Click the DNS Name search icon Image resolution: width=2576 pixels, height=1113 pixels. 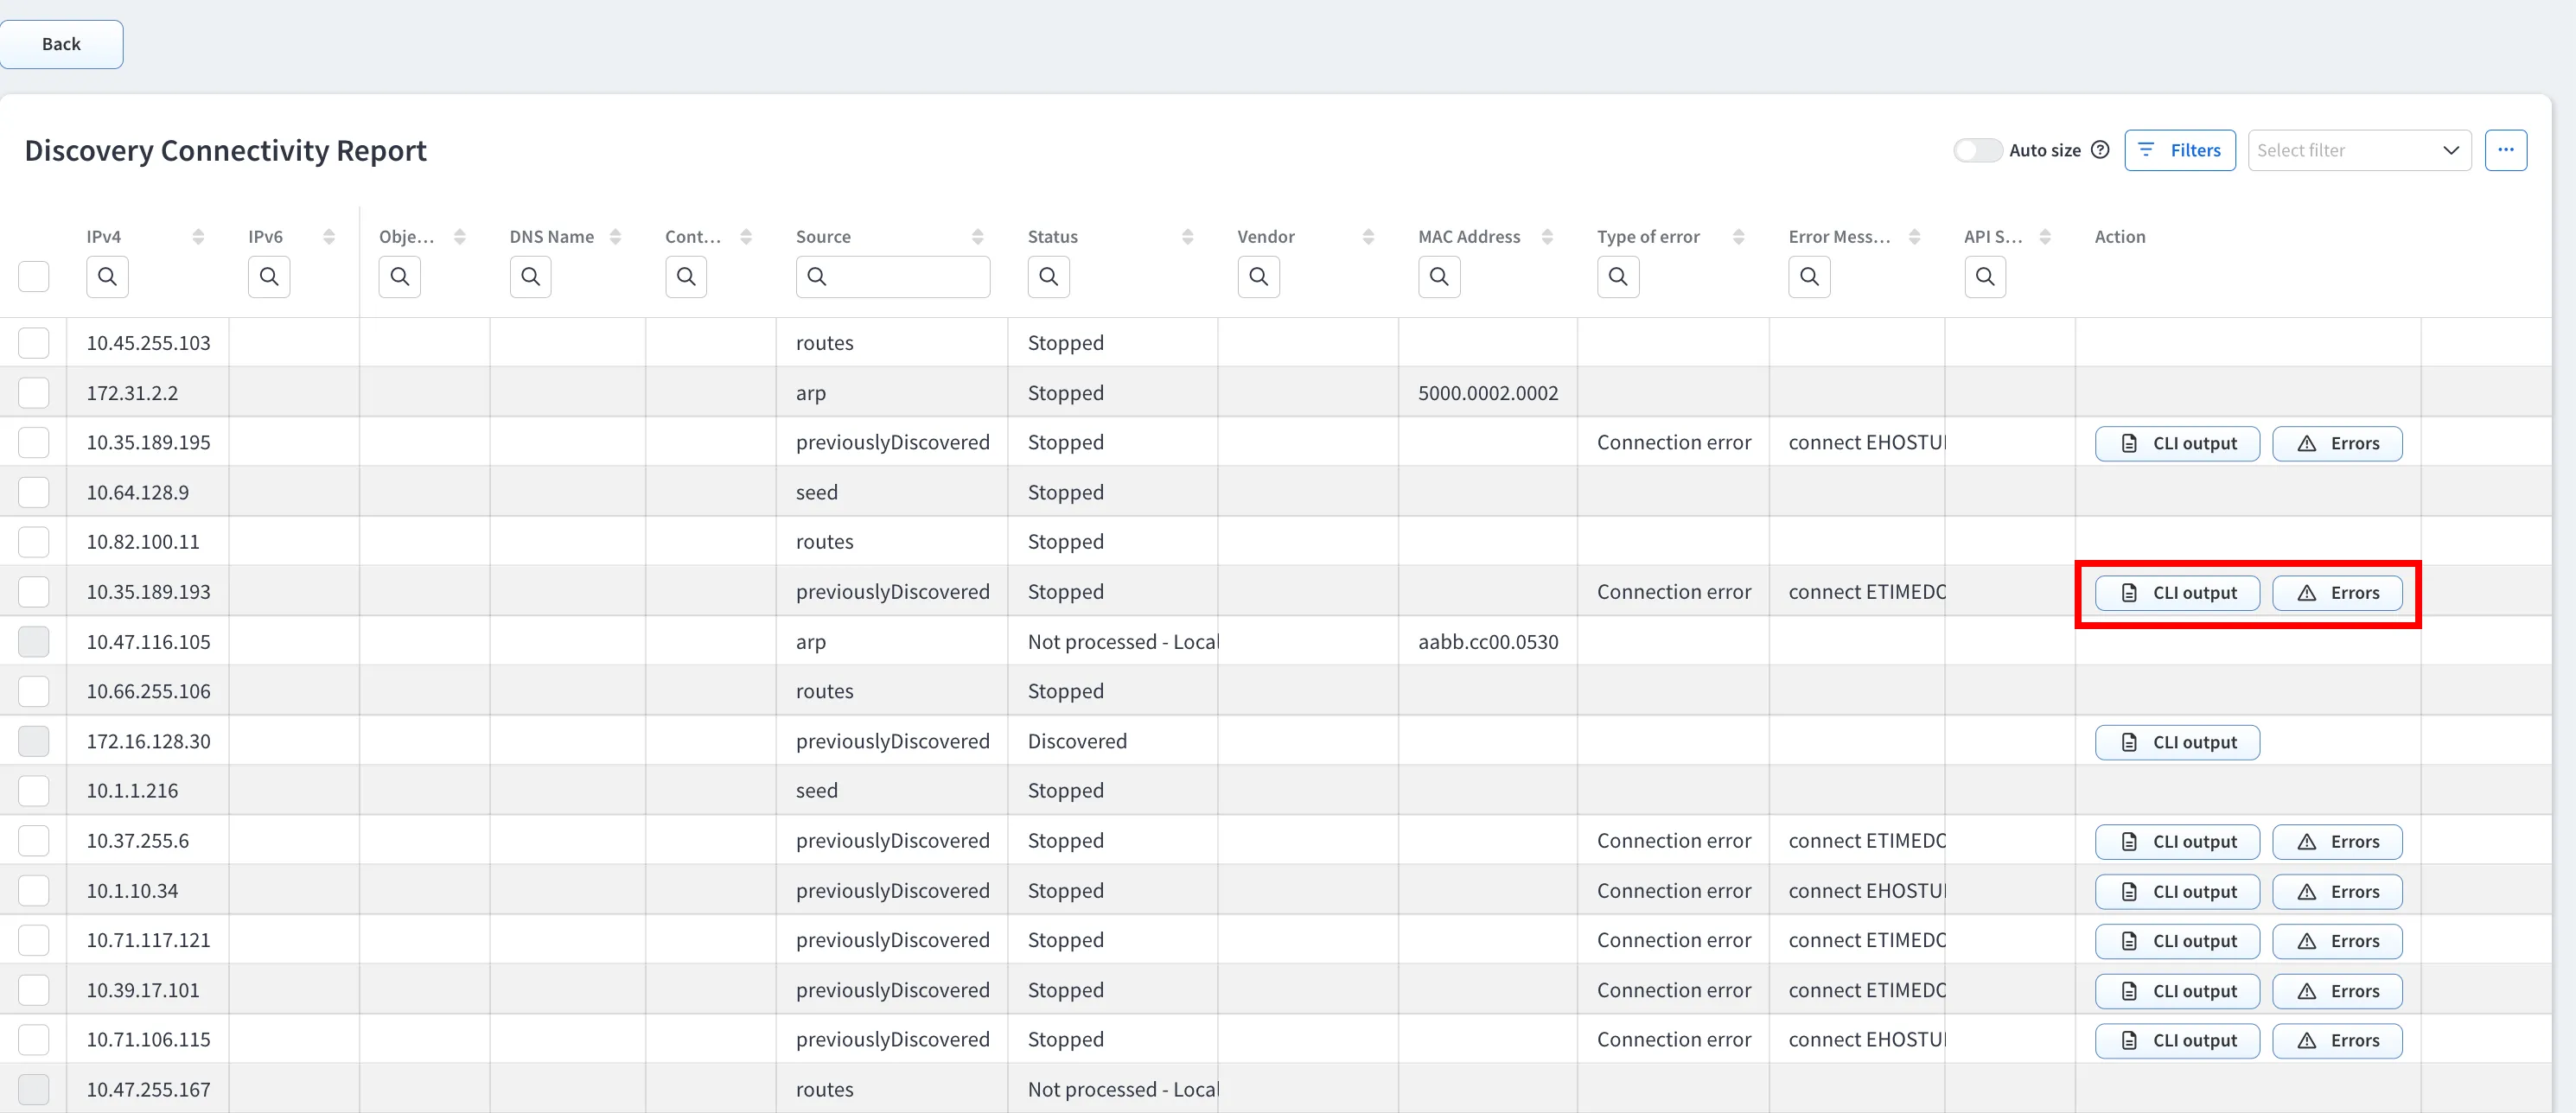click(x=530, y=276)
